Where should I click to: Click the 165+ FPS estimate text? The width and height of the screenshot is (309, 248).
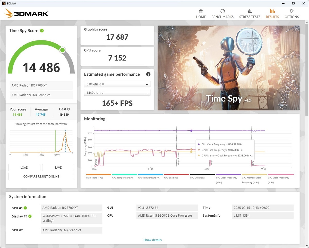tap(117, 103)
